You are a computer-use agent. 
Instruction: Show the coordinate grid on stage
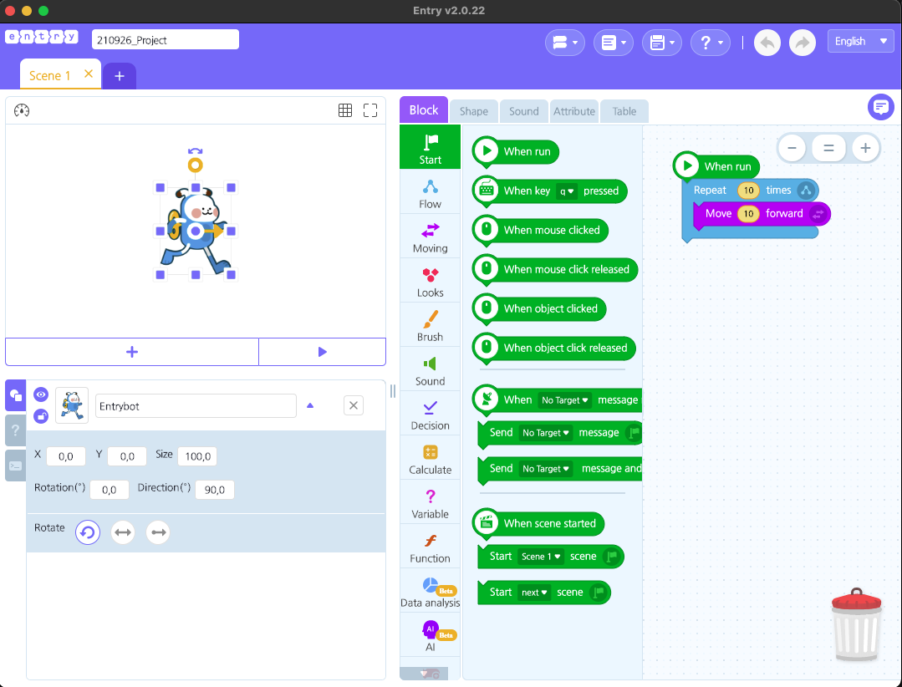point(345,110)
